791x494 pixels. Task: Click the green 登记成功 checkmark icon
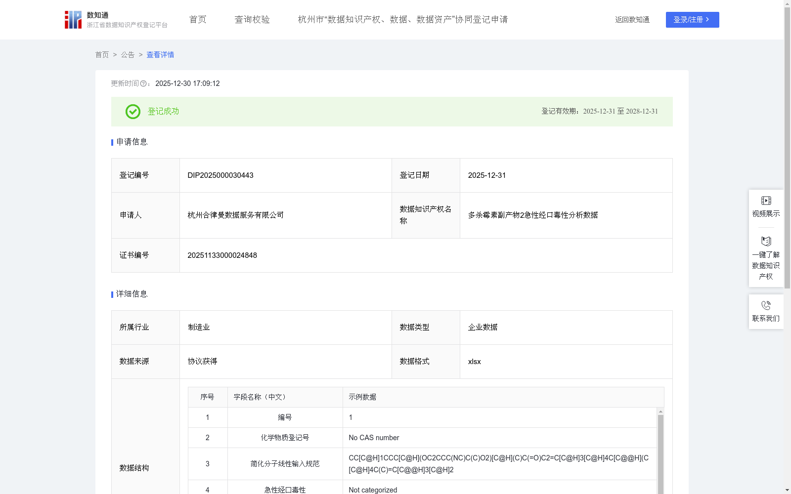[132, 112]
